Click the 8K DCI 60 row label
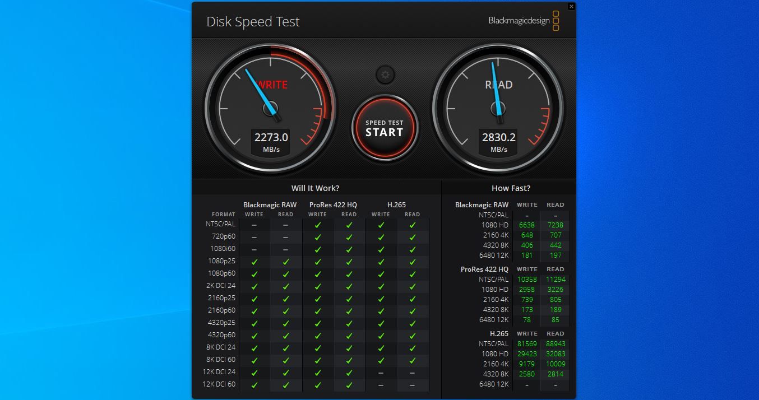This screenshot has height=400, width=759. click(x=221, y=360)
